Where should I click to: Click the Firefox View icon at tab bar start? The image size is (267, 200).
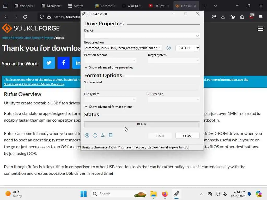tap(5, 6)
